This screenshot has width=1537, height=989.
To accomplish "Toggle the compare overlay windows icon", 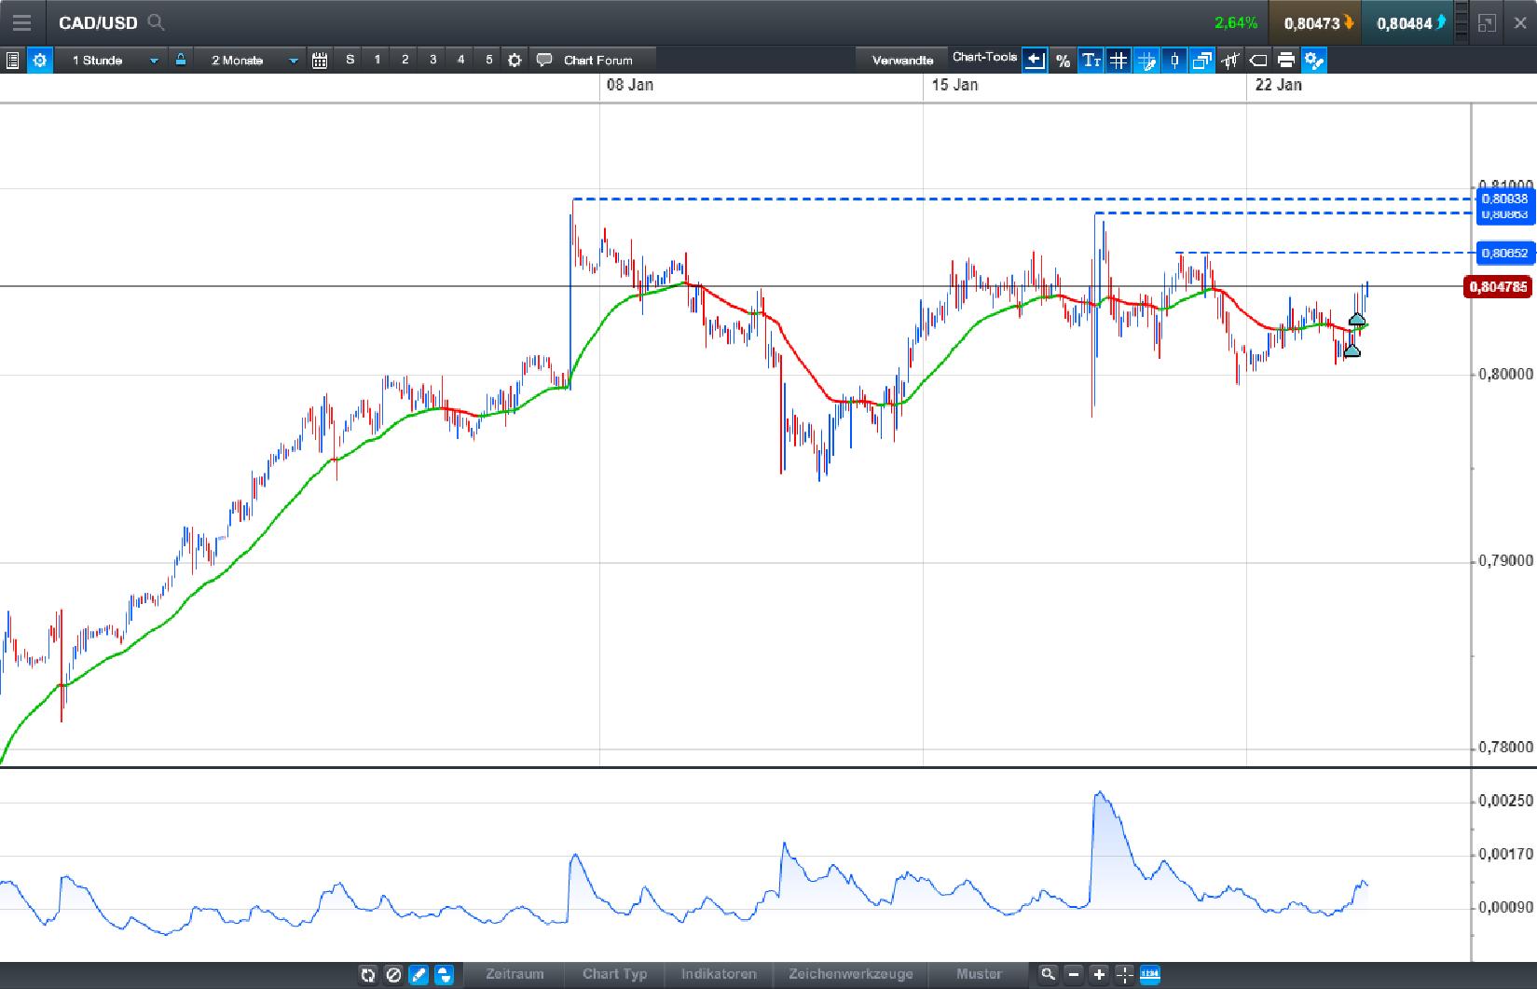I will tap(1201, 60).
